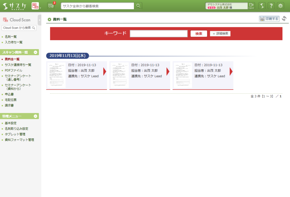Viewport: 290px width, 197px height.
Task: Open 申込書 category
Action: tap(9, 94)
